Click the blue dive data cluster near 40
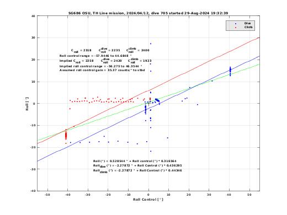 (230, 71)
